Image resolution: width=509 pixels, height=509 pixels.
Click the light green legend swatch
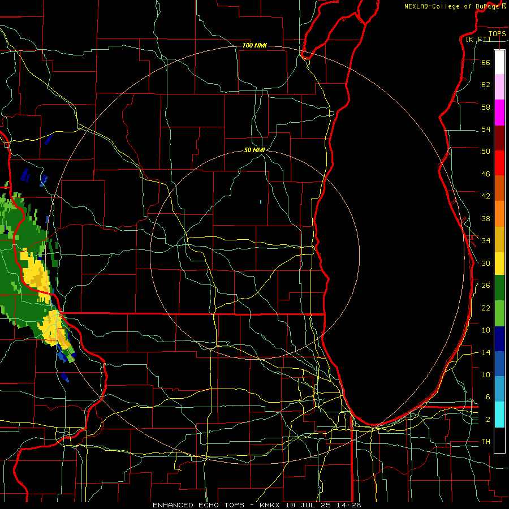pos(499,313)
